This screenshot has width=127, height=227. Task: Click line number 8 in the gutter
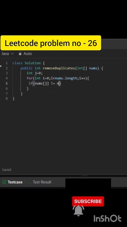[7, 99]
